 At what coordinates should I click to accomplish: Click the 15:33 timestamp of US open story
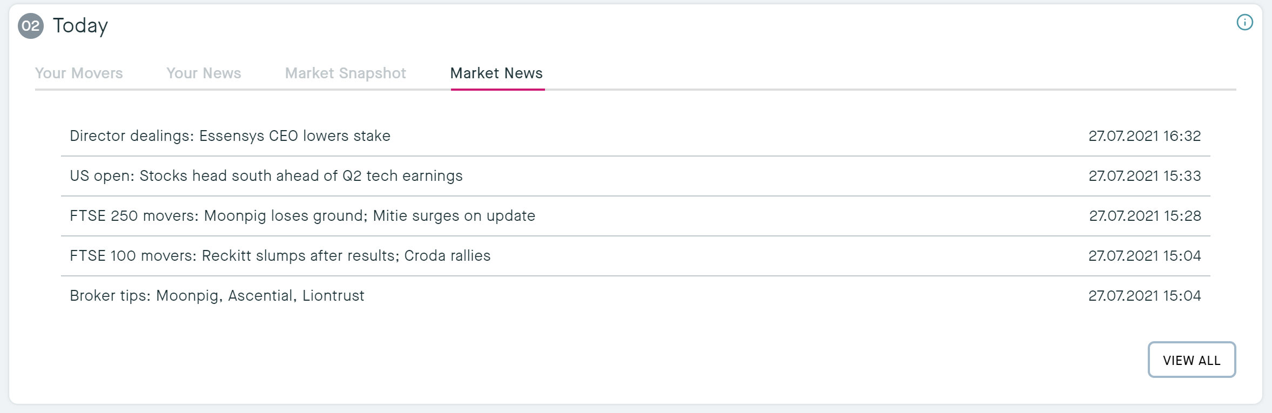[1145, 176]
